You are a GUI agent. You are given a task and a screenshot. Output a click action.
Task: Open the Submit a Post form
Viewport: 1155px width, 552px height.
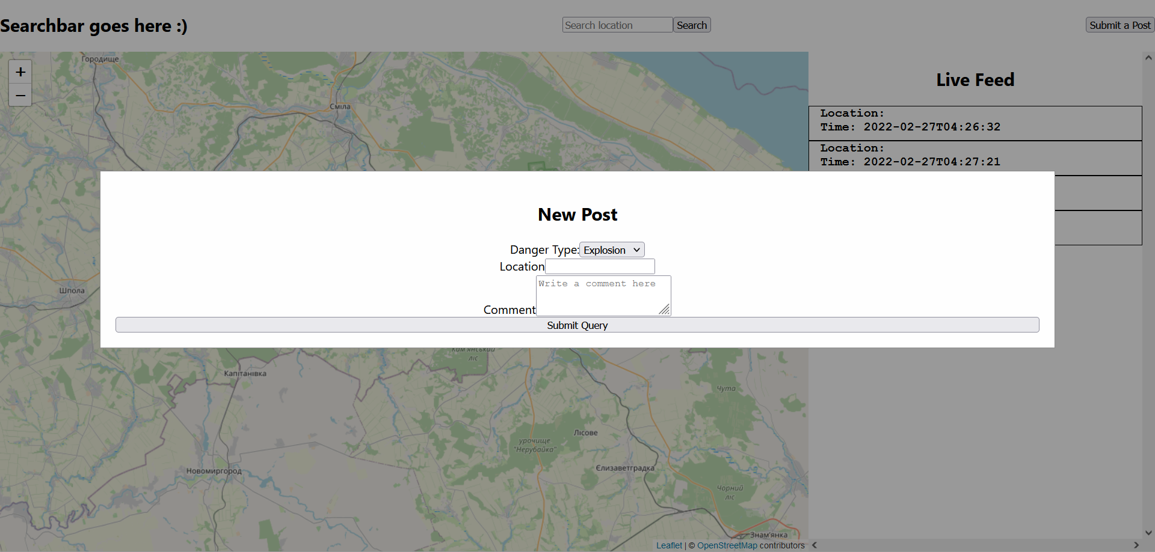[1120, 25]
